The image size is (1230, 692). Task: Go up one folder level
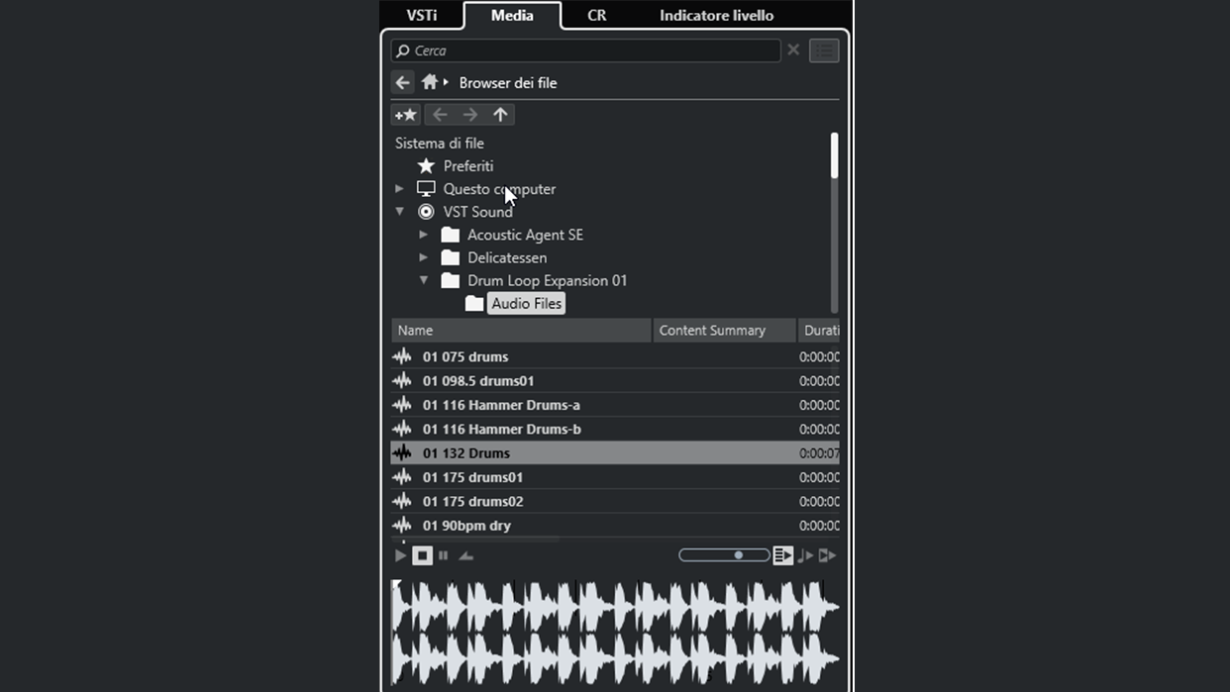(x=500, y=115)
